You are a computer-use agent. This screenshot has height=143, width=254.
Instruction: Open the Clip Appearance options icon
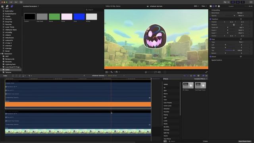click(198, 76)
